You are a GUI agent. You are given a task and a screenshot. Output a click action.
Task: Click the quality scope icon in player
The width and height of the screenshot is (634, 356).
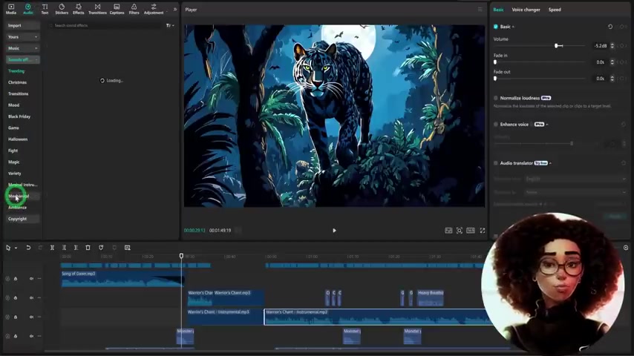(449, 231)
